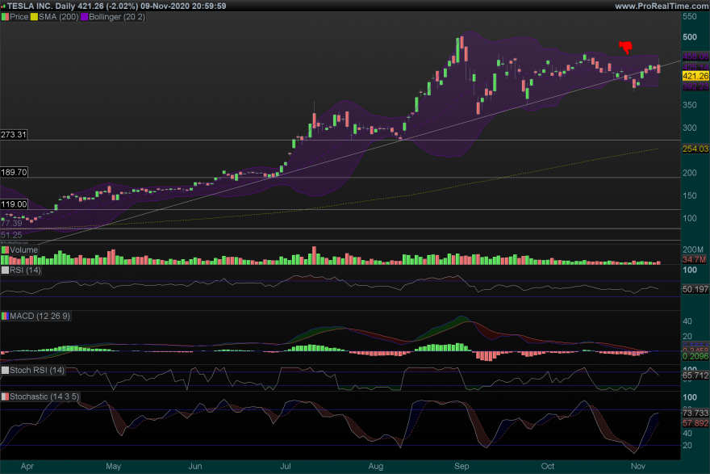This screenshot has height=474, width=710.
Task: Click the 0.2096 MACD value tag
Action: click(695, 356)
